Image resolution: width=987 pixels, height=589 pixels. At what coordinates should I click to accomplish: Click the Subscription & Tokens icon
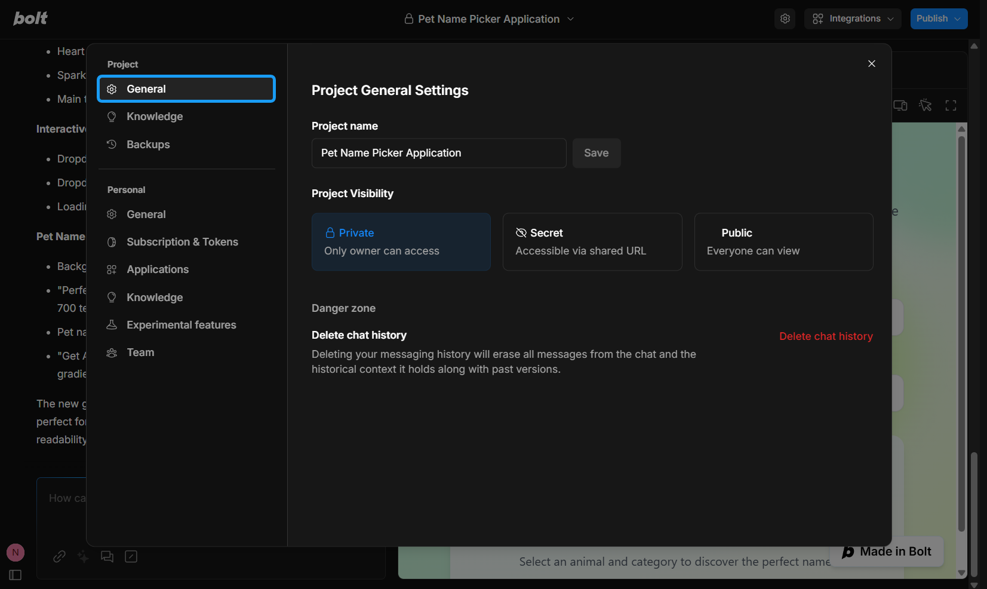[x=112, y=242]
